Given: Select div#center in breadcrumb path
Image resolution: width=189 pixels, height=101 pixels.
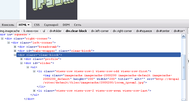Looking at the screenshot, I should coord(163,31).
